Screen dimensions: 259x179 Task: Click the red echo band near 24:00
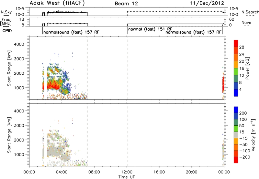tap(223, 84)
